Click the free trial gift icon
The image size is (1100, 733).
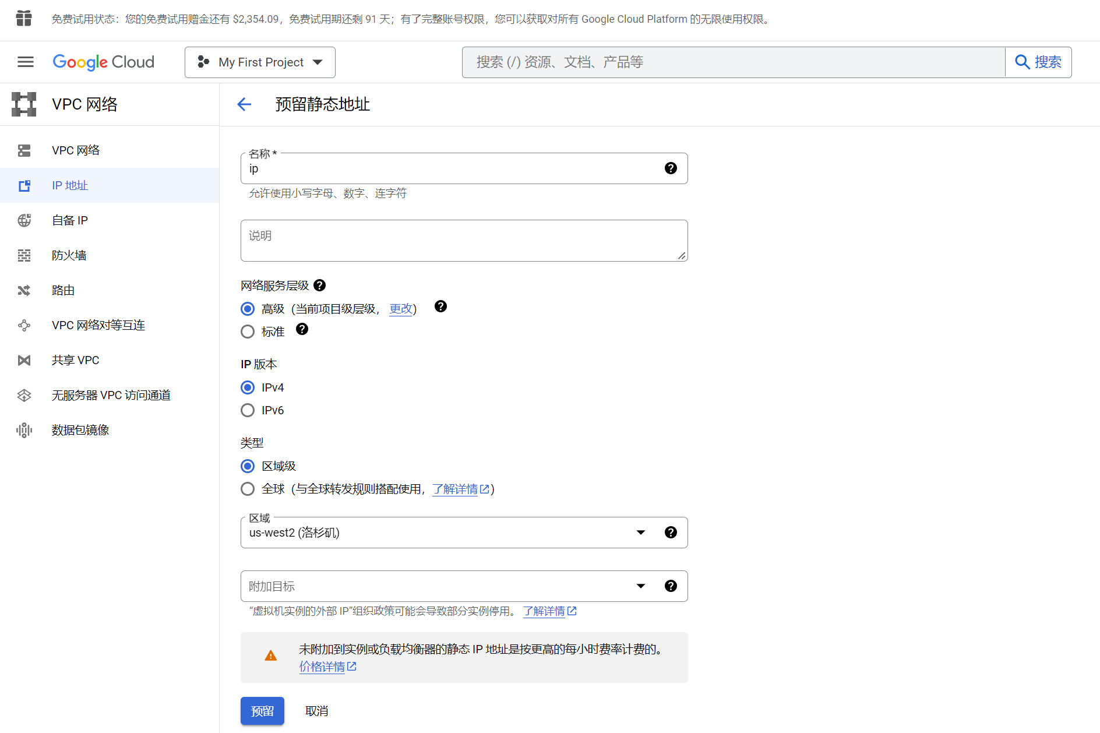[x=24, y=19]
